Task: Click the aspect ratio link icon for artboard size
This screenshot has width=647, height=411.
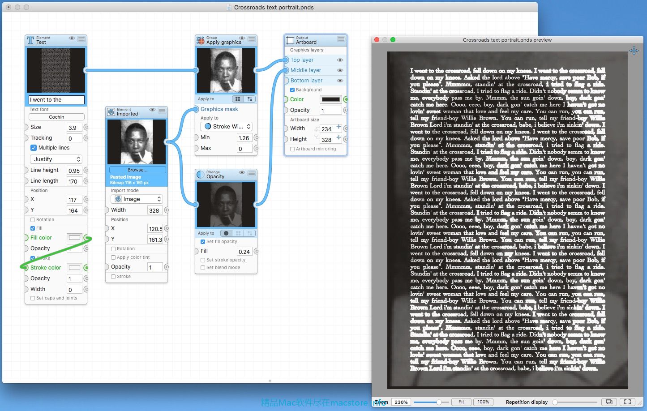Action: [316, 133]
